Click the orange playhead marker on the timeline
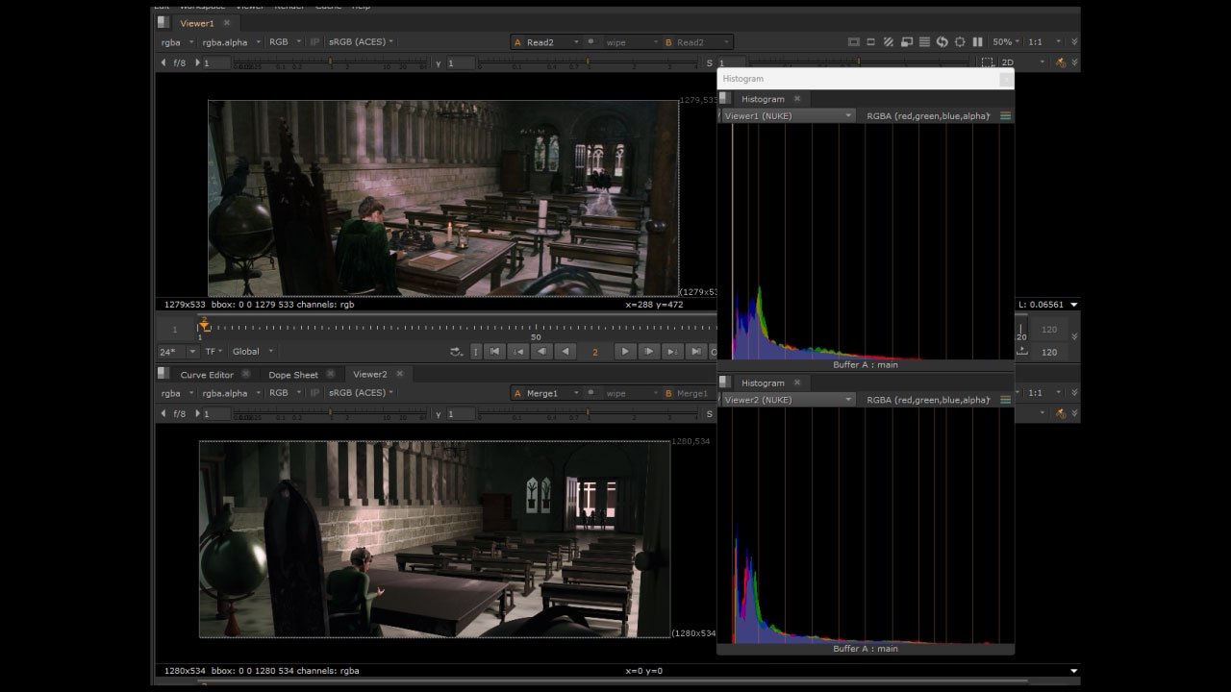The height and width of the screenshot is (692, 1231). click(204, 325)
